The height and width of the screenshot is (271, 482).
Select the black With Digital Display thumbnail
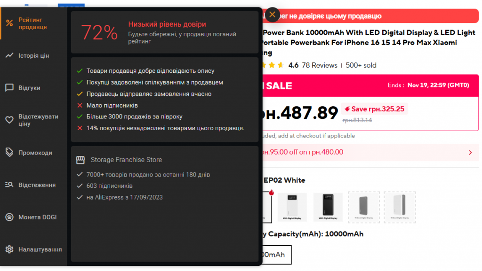[328, 207]
